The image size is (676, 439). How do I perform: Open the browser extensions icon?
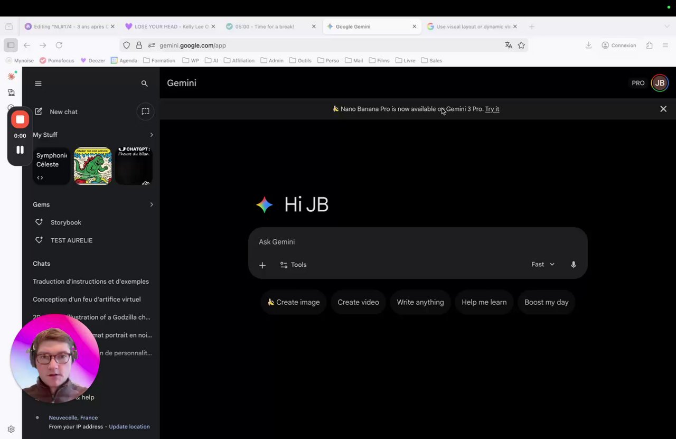point(650,45)
